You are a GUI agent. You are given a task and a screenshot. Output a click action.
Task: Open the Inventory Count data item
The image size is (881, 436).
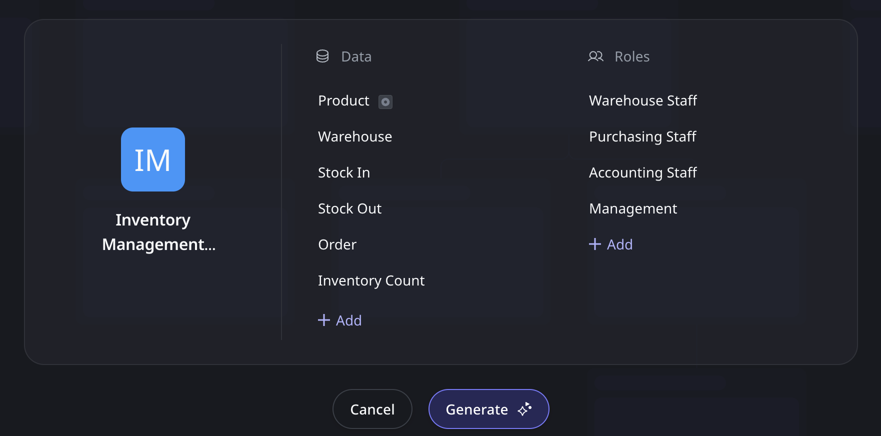click(371, 281)
